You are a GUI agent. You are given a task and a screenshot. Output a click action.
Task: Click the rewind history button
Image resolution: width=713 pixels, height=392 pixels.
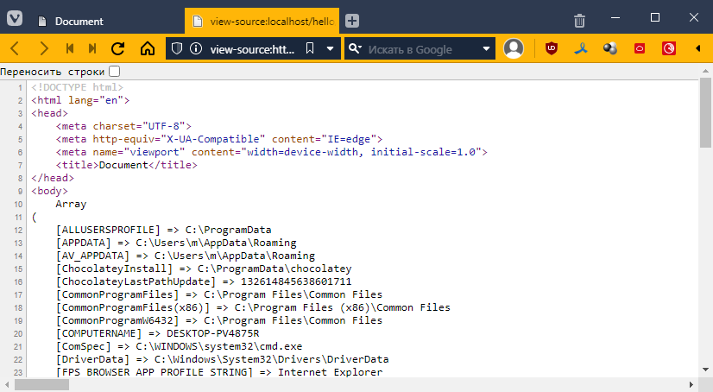tap(70, 48)
